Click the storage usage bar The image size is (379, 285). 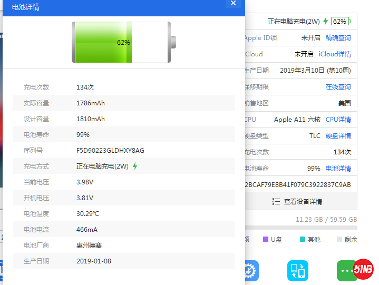[x=300, y=228]
